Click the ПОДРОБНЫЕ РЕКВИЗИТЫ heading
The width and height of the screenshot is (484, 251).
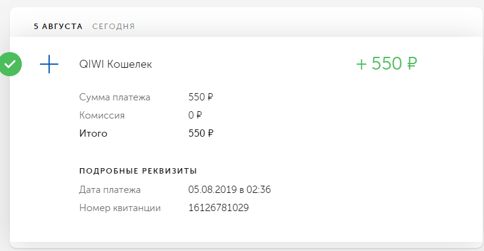click(138, 171)
